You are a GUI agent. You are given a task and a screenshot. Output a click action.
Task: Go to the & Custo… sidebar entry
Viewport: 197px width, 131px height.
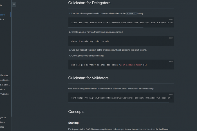click(x=5, y=85)
